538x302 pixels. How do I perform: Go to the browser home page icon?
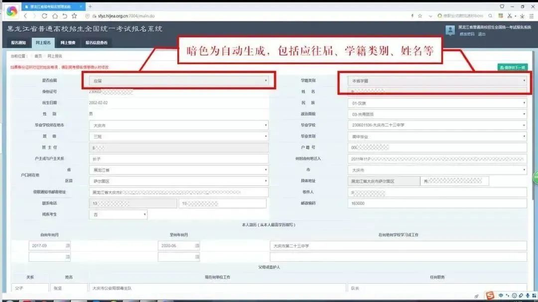click(55, 16)
